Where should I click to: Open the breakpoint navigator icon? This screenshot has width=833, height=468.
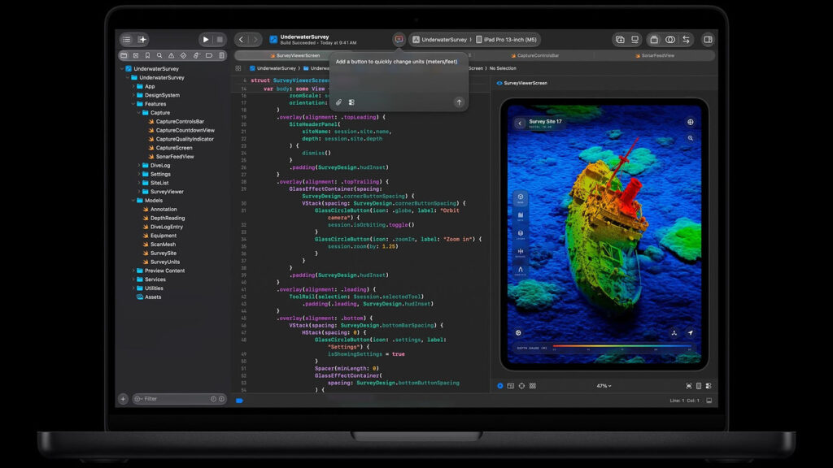point(209,55)
